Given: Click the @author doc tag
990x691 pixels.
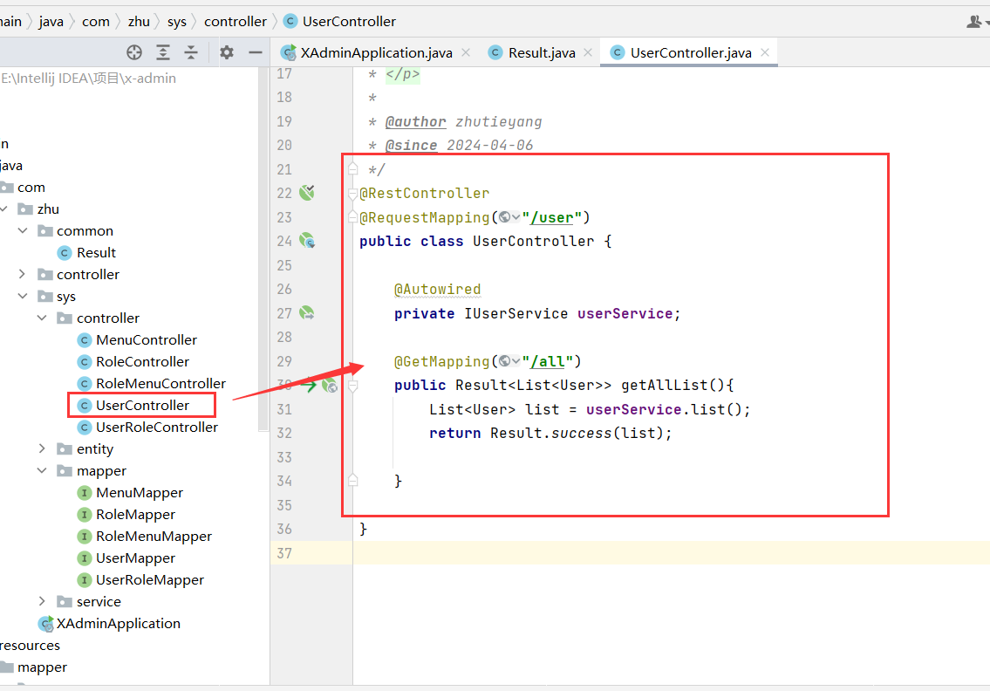Looking at the screenshot, I should [x=415, y=122].
